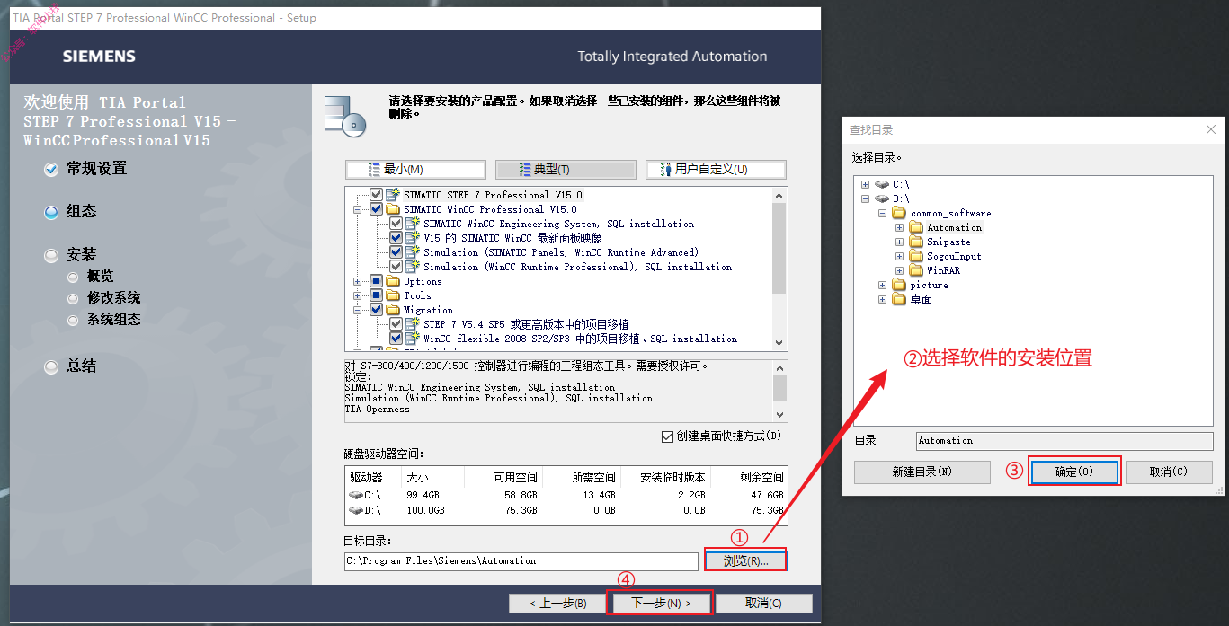Click 确定(O) in the directory dialog

tap(1074, 472)
